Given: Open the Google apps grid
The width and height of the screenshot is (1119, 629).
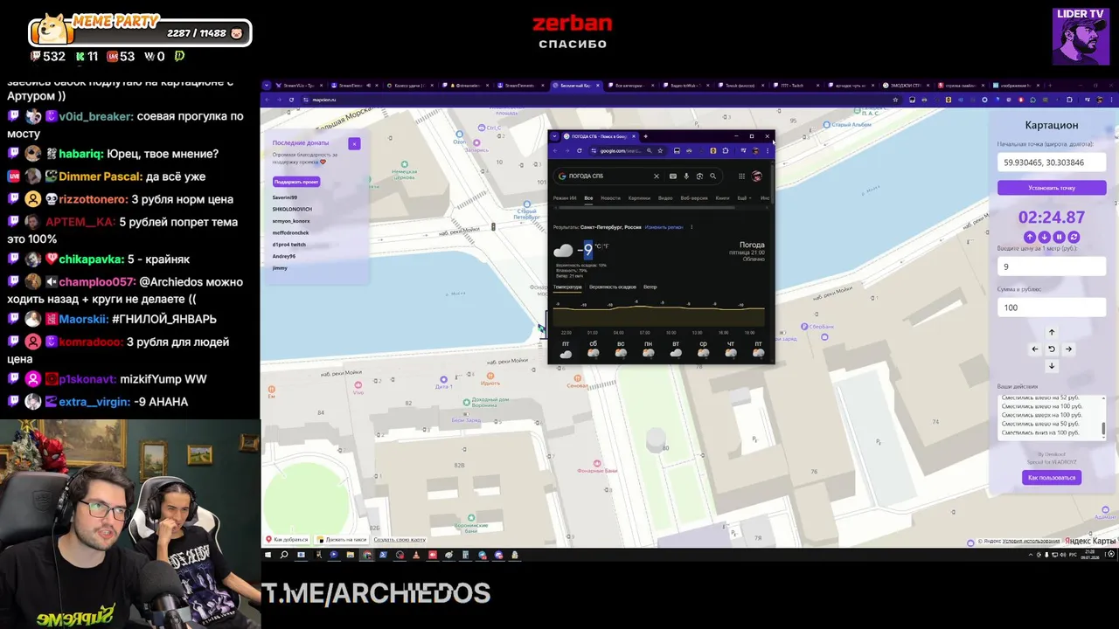Looking at the screenshot, I should 742,176.
